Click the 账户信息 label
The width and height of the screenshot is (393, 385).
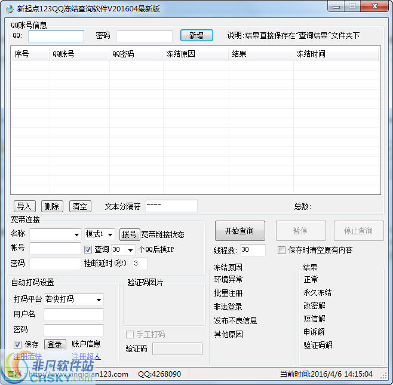(x=86, y=344)
